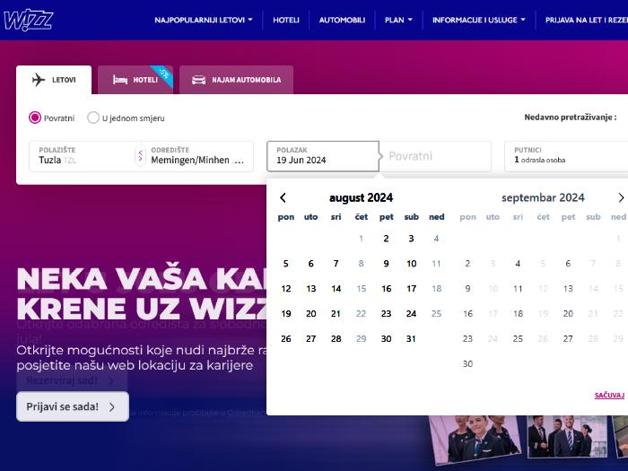The height and width of the screenshot is (471, 628).
Task: Select August 26 in the calendar
Action: click(286, 339)
